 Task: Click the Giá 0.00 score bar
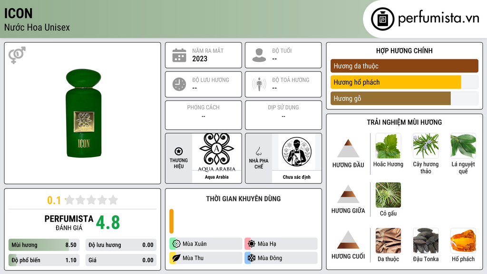(x=121, y=260)
